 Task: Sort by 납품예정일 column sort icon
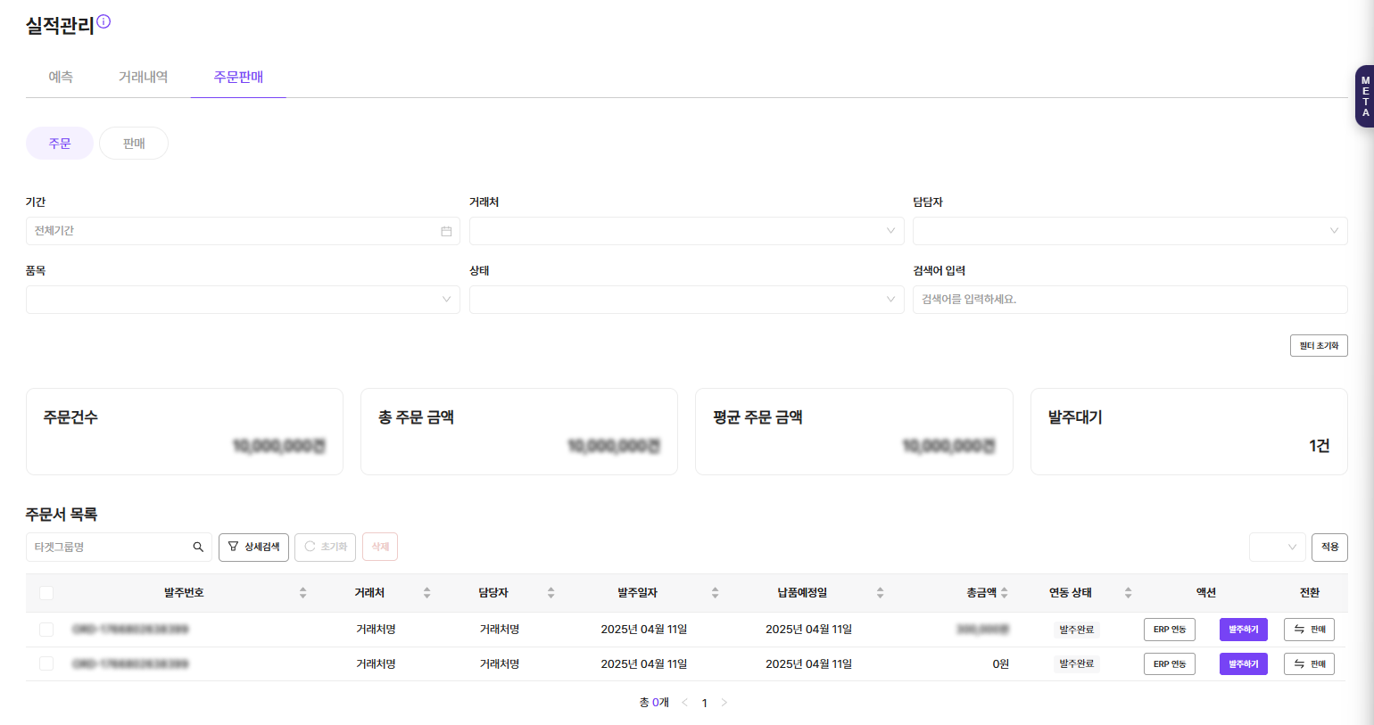click(880, 593)
